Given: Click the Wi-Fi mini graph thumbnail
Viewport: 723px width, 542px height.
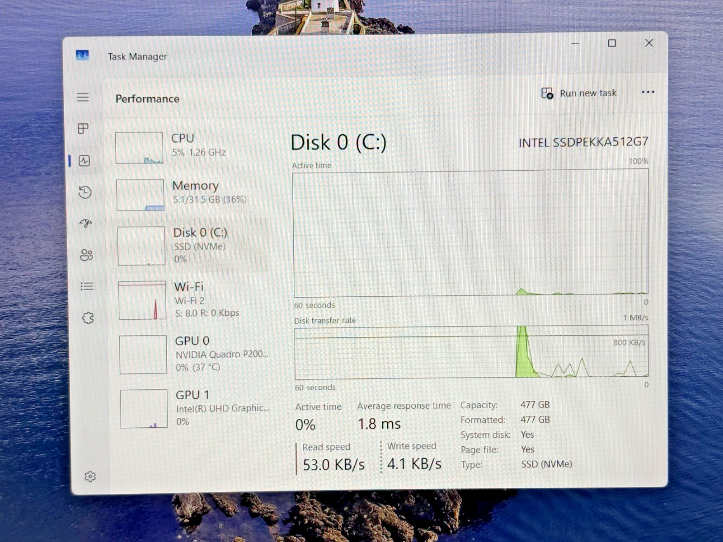Looking at the screenshot, I should (142, 300).
